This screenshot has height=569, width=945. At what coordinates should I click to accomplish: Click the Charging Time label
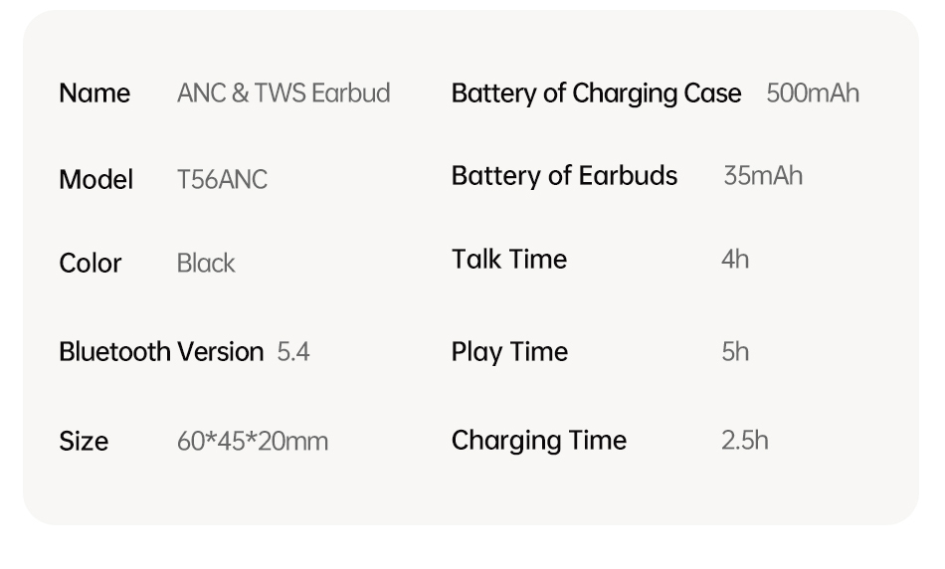pyautogui.click(x=539, y=441)
